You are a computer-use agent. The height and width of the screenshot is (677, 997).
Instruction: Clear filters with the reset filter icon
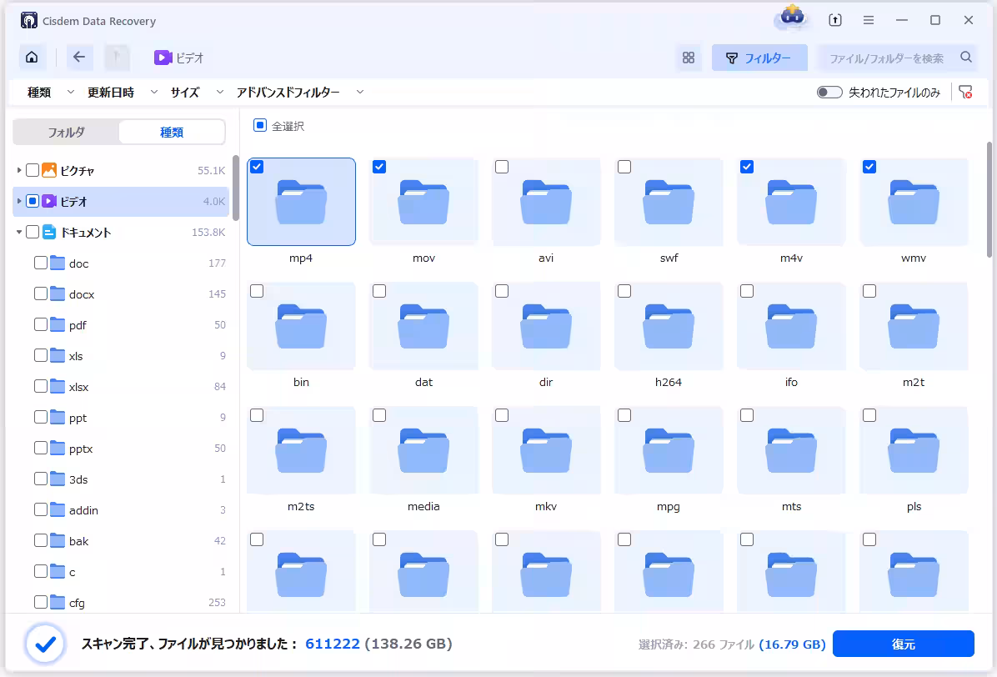(965, 93)
